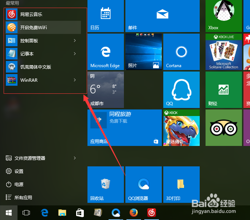
Task: Open the 邮件 mail tile
Action: (163, 16)
